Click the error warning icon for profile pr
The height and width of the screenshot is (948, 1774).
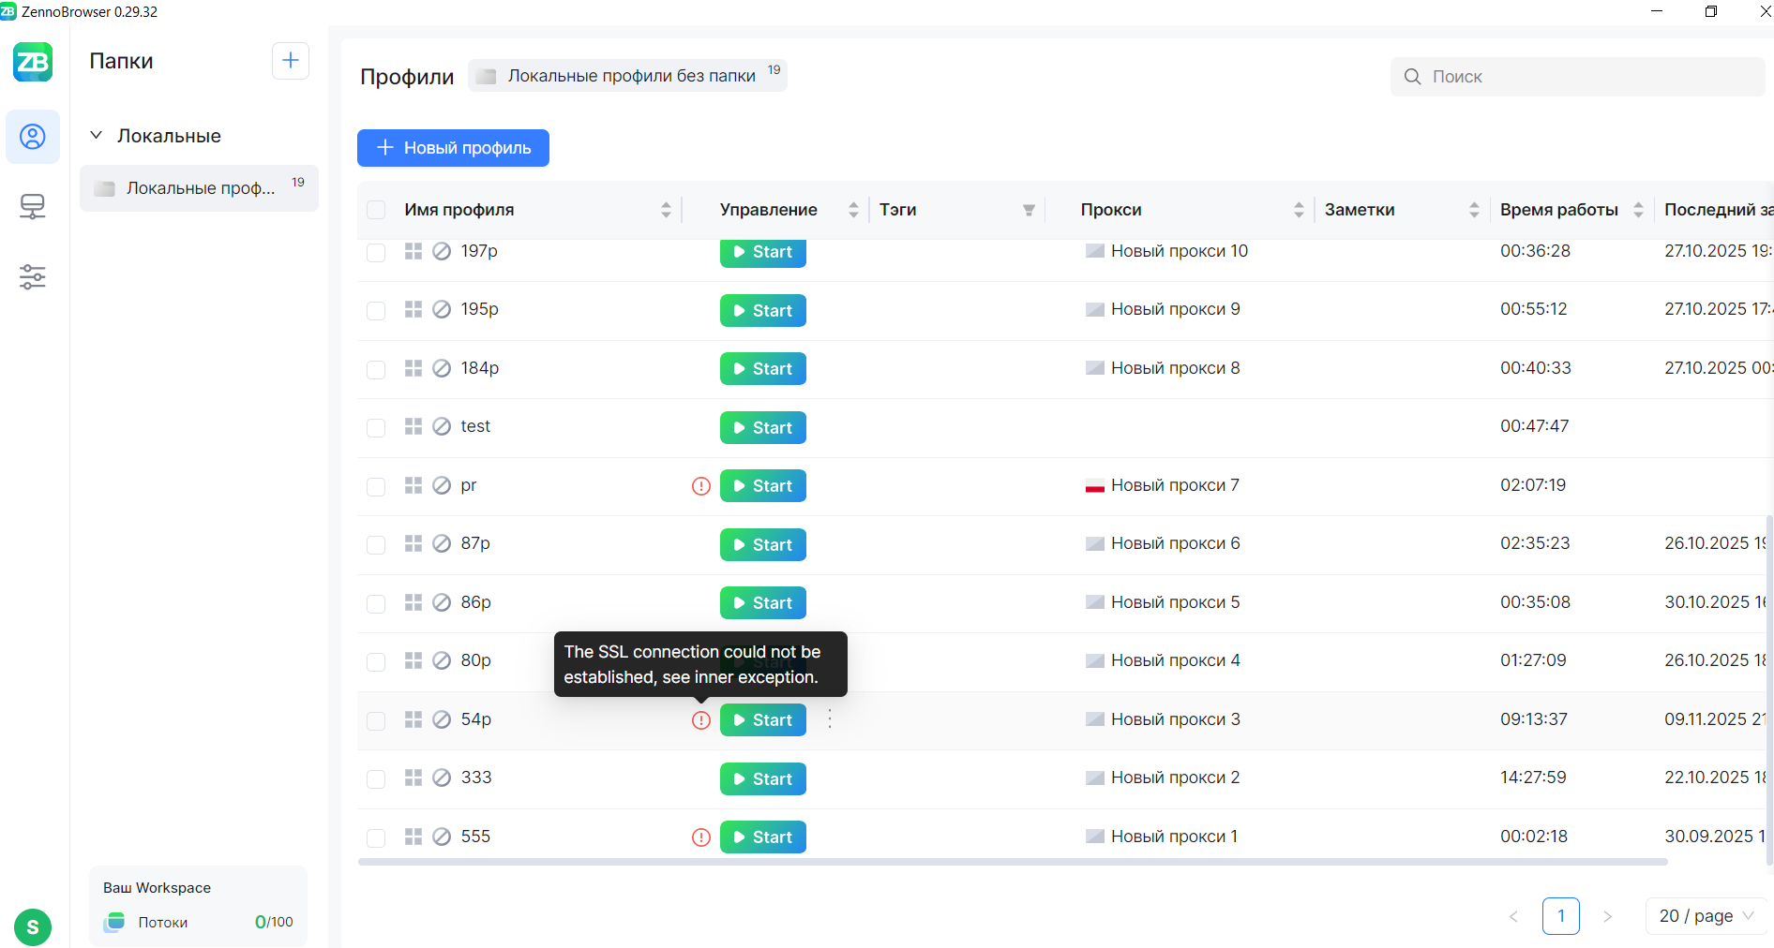tap(701, 486)
